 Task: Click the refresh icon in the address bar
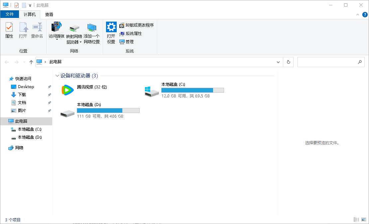point(288,62)
